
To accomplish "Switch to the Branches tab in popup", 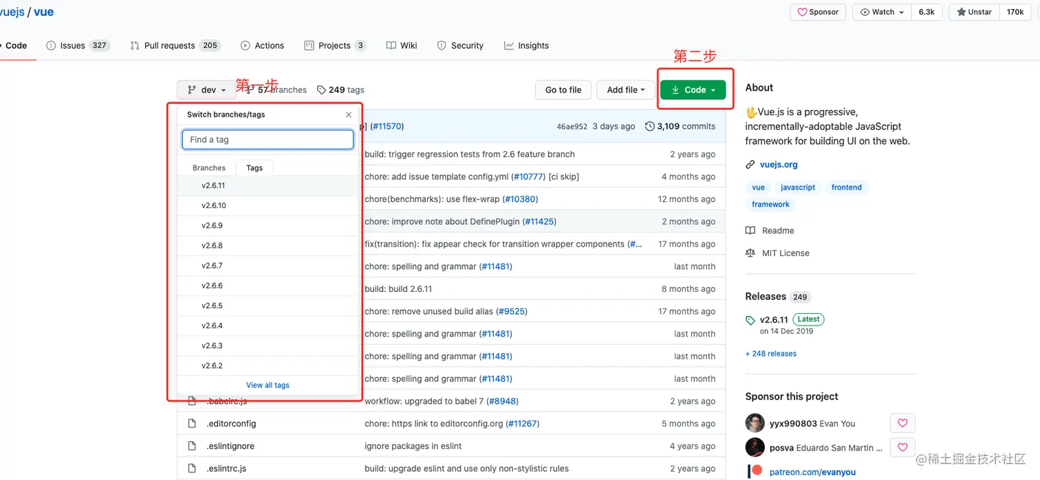I will (x=209, y=168).
